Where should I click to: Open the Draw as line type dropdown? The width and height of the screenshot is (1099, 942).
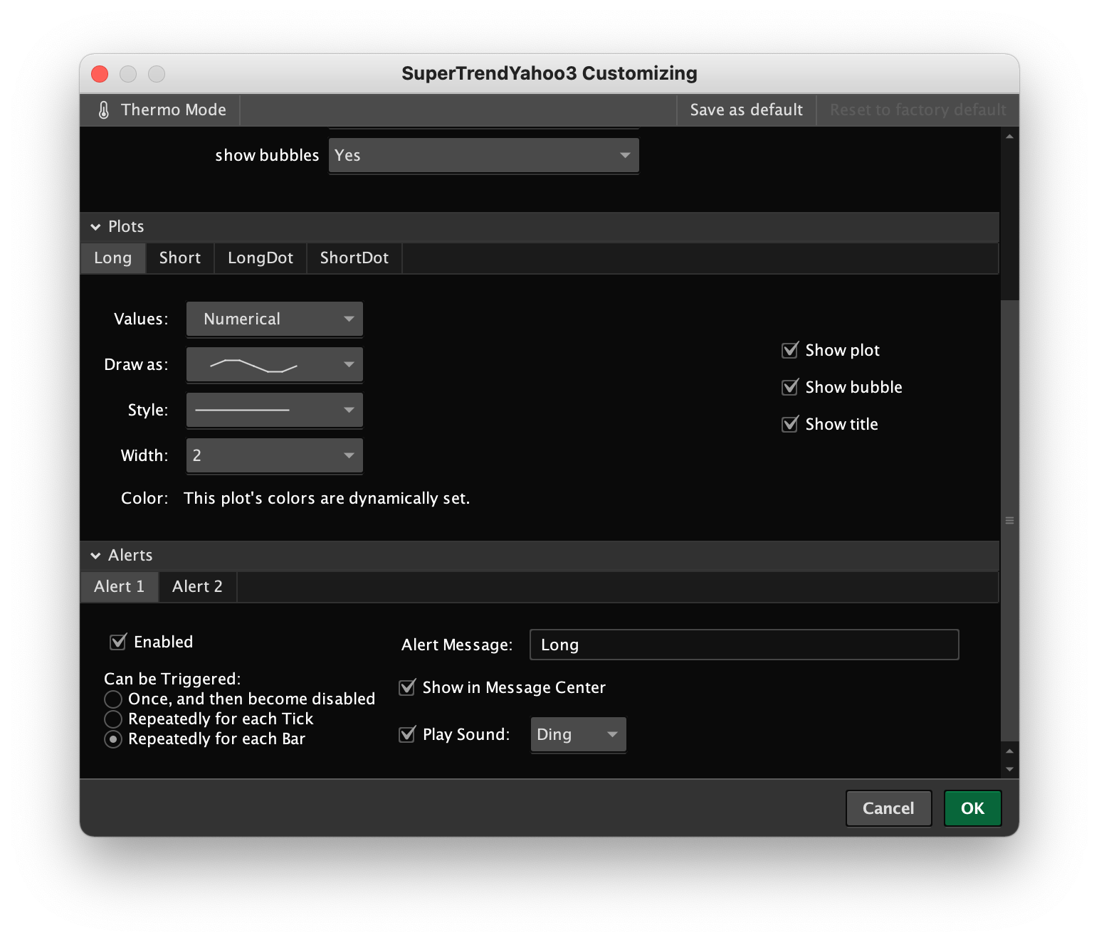click(x=275, y=365)
